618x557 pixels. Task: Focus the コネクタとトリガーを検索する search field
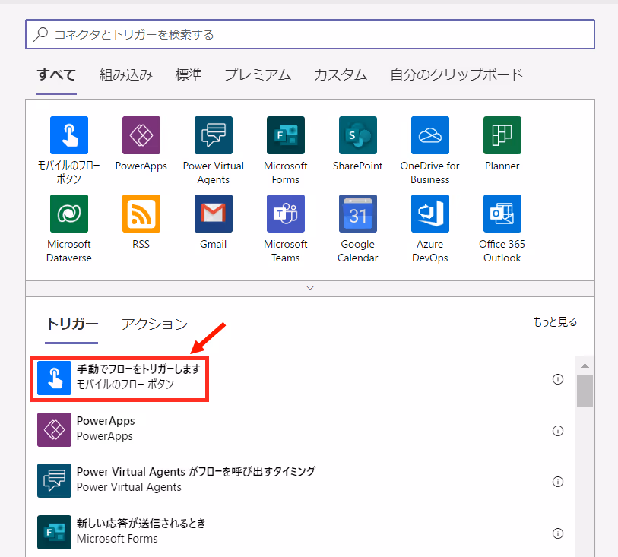[x=310, y=34]
